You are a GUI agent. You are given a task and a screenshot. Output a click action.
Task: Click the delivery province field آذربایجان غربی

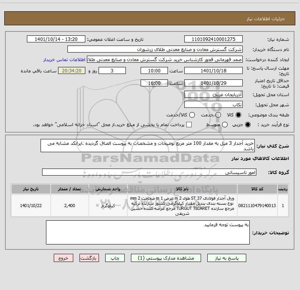coord(214,94)
